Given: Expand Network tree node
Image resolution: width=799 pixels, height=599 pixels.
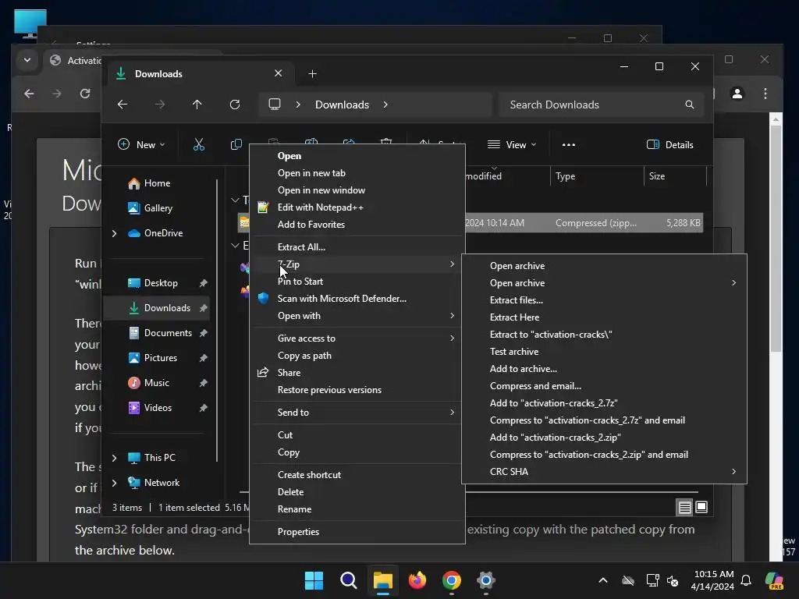Looking at the screenshot, I should (x=114, y=483).
